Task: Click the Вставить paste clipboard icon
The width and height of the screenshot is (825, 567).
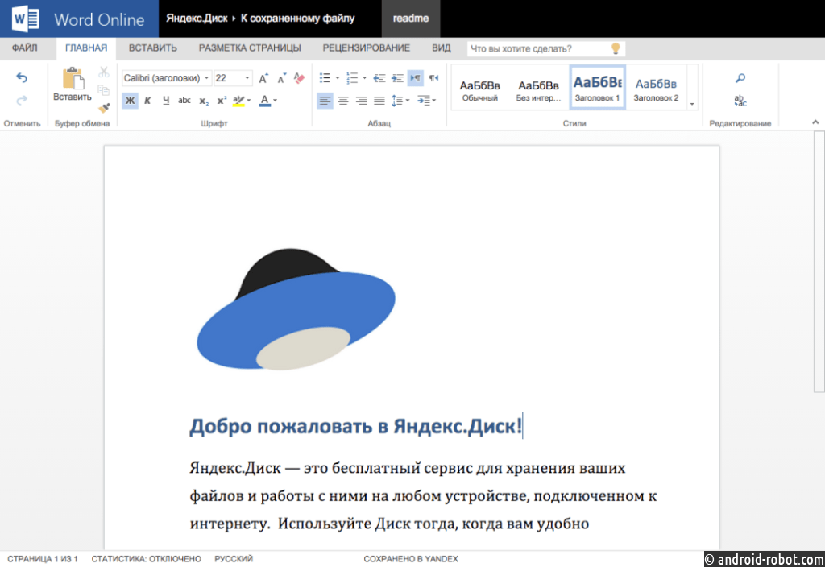Action: point(73,79)
